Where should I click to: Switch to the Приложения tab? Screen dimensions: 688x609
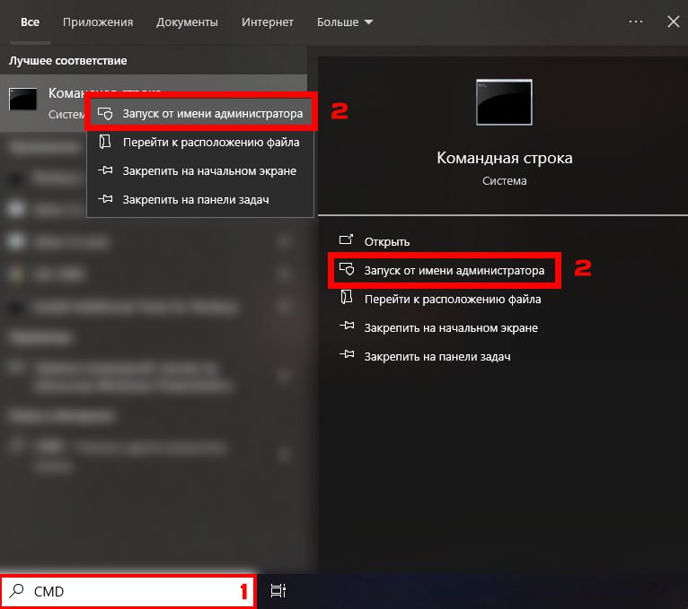98,22
